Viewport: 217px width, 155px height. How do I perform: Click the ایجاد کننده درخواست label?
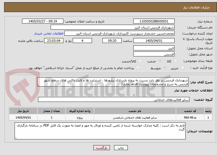click(x=197, y=33)
